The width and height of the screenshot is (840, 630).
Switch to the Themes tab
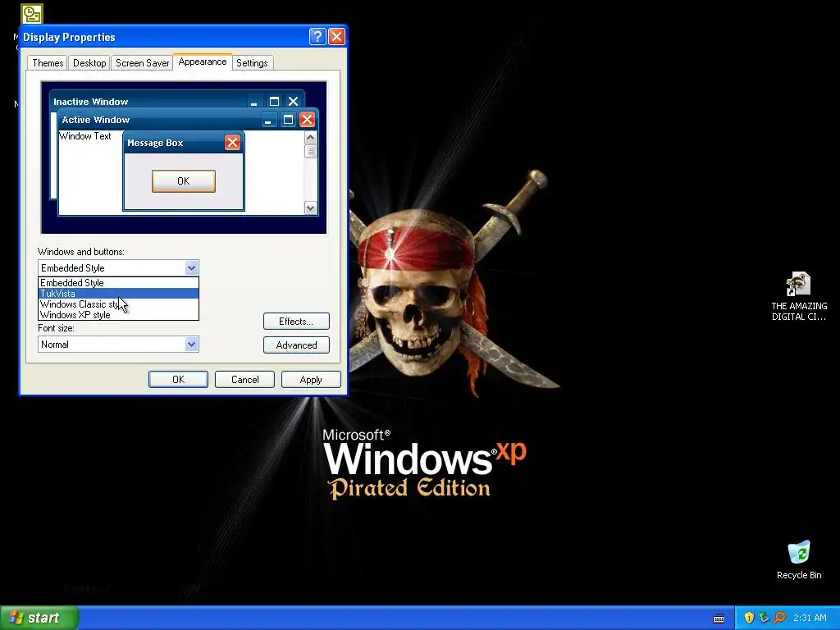coord(48,63)
